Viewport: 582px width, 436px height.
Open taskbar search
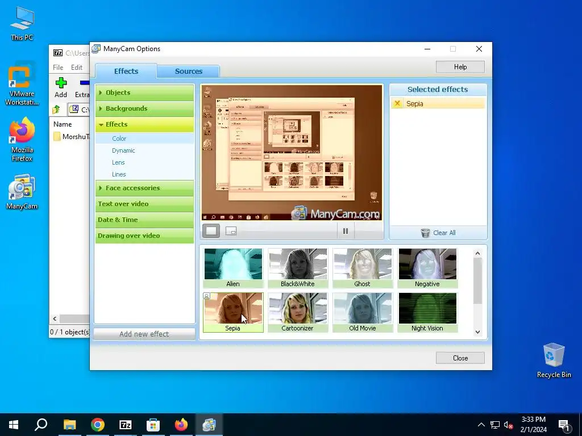pos(41,425)
